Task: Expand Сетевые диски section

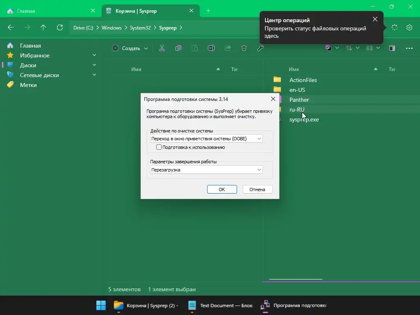Action: click(94, 75)
